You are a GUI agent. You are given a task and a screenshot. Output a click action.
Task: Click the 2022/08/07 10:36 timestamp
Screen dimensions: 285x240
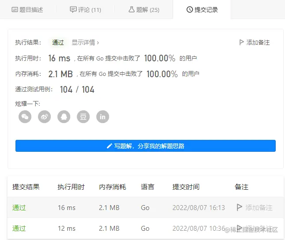coord(199,228)
